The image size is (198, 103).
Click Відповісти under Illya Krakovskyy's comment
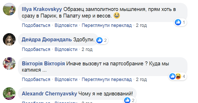coord(66,25)
